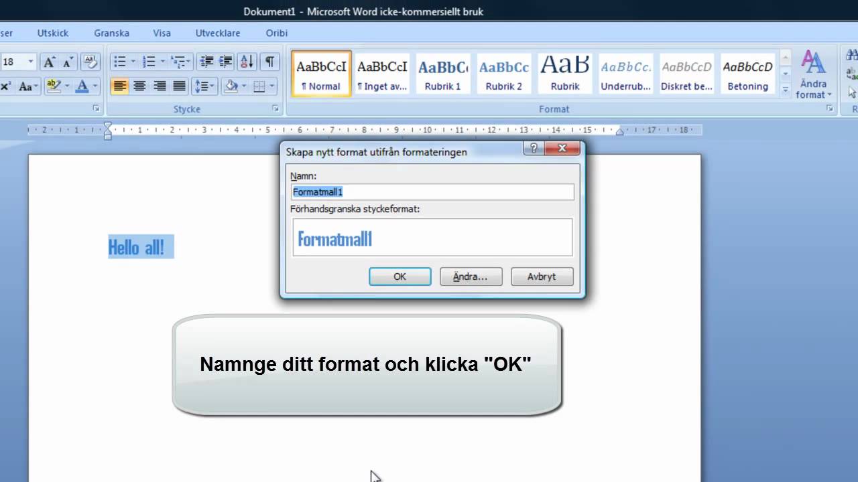Viewport: 858px width, 482px height.
Task: Click the Select cursor icon in the editing group
Action: (x=853, y=92)
